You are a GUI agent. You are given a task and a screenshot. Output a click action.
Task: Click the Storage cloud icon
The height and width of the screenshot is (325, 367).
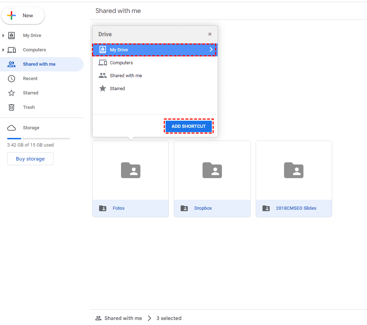11,128
